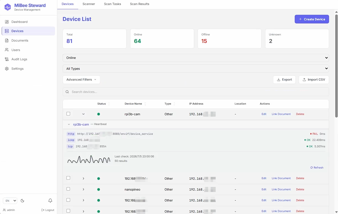Toggle dark mode moon icon
This screenshot has width=338, height=214.
(x=23, y=201)
